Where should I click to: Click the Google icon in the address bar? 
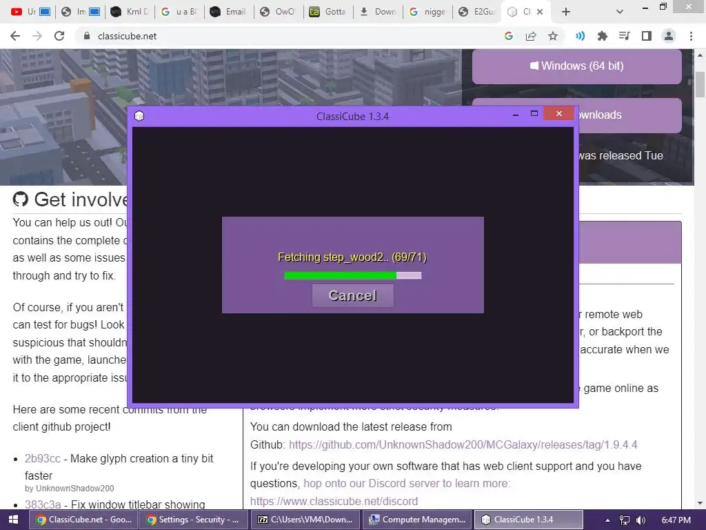pos(509,36)
